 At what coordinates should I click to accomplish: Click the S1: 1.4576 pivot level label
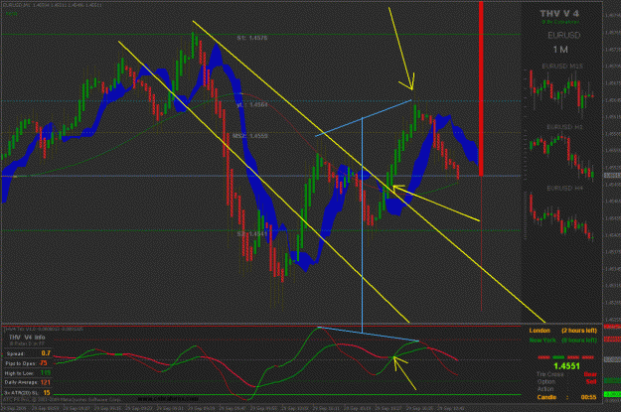point(252,38)
